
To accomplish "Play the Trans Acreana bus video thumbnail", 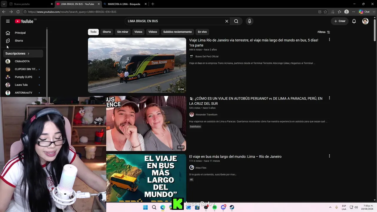I will [137, 65].
